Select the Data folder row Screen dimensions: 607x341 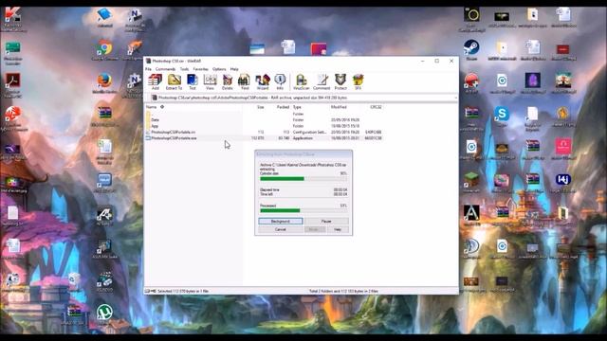[x=264, y=120]
